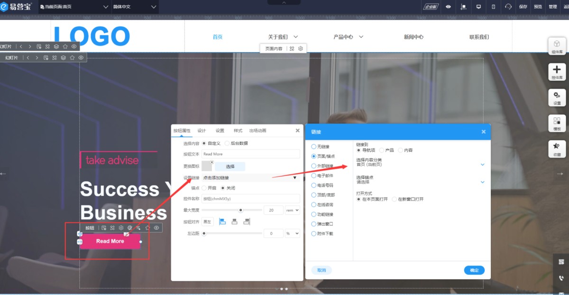569x295 pixels.
Task: Align button center using center-align icon
Action: (x=234, y=221)
